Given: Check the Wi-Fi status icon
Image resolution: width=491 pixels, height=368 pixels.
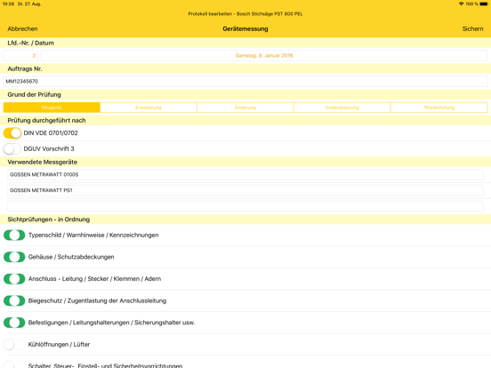Looking at the screenshot, I should 461,4.
